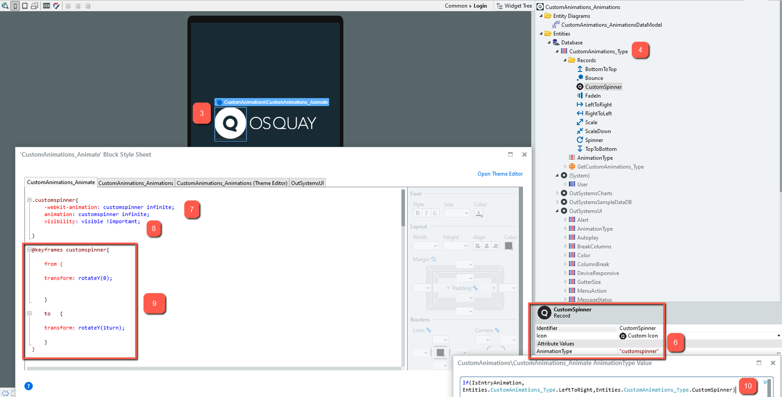
Task: Select the Spinner record icon
Action: click(x=579, y=140)
